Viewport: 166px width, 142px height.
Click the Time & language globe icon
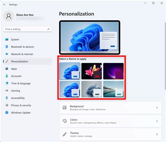(7, 83)
